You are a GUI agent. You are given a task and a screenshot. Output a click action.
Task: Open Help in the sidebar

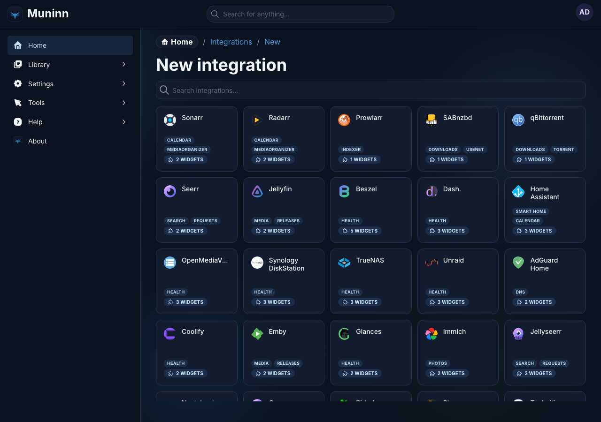(70, 122)
